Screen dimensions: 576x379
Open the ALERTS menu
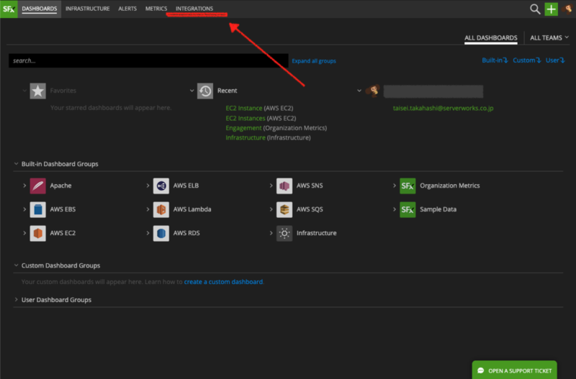127,9
